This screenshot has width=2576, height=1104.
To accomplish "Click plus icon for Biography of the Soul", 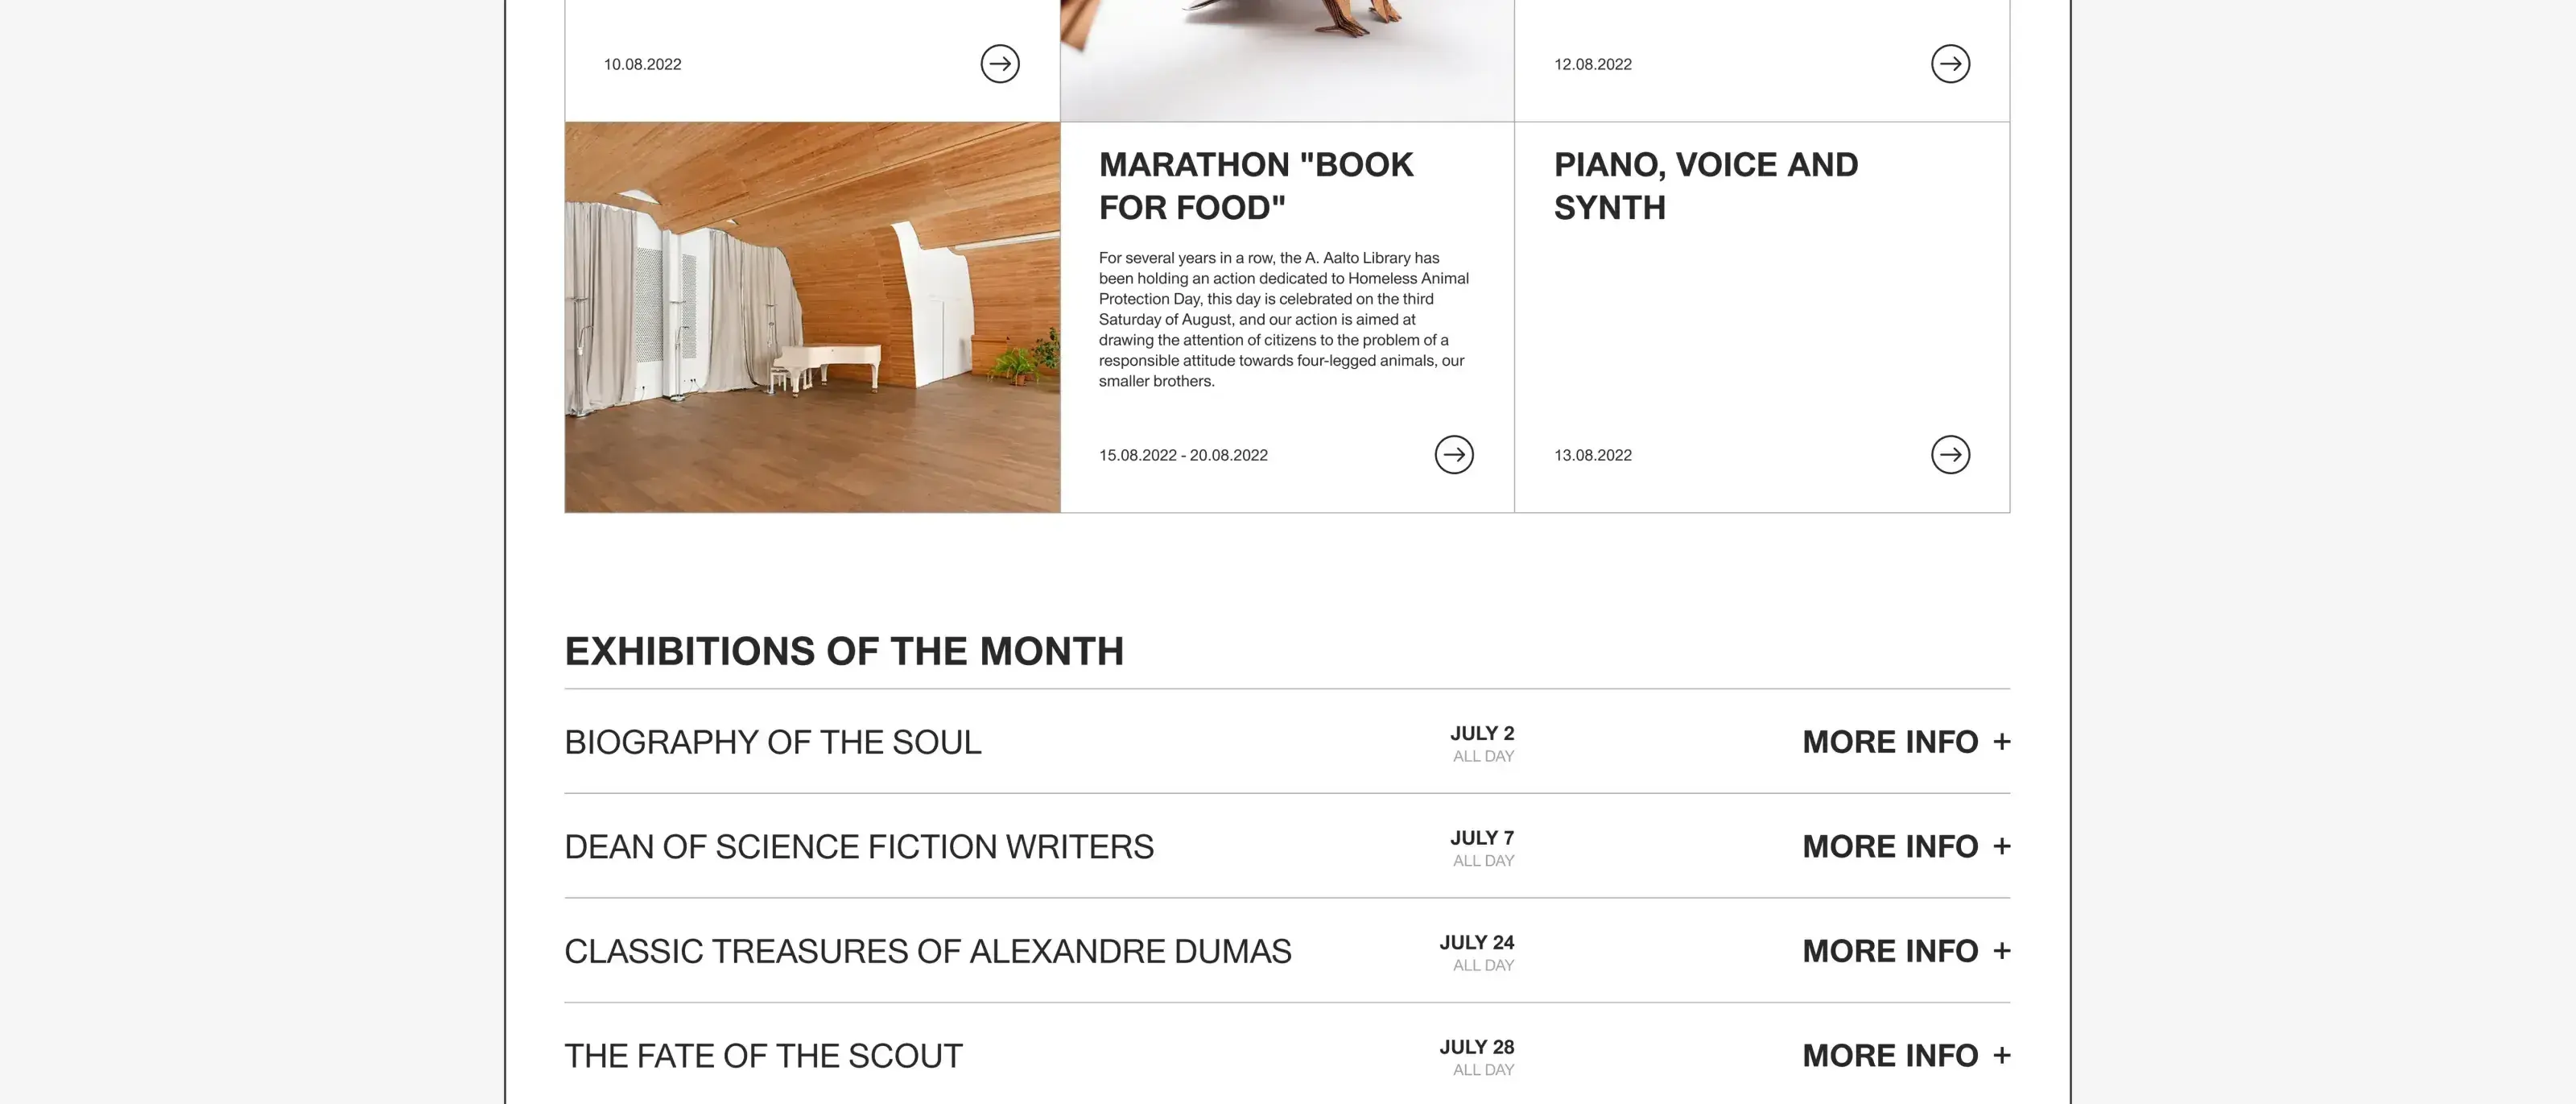I will pyautogui.click(x=2001, y=742).
